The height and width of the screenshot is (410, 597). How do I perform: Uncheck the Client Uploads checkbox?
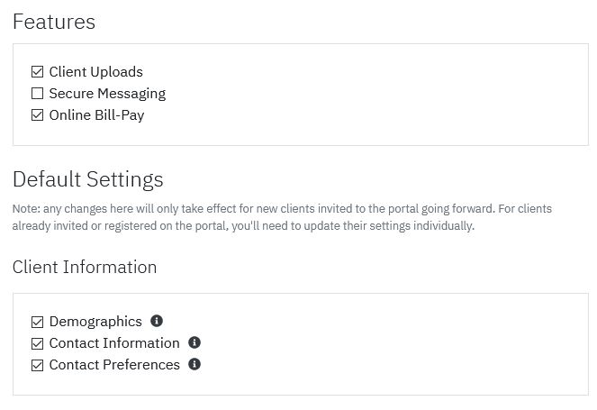pyautogui.click(x=37, y=71)
